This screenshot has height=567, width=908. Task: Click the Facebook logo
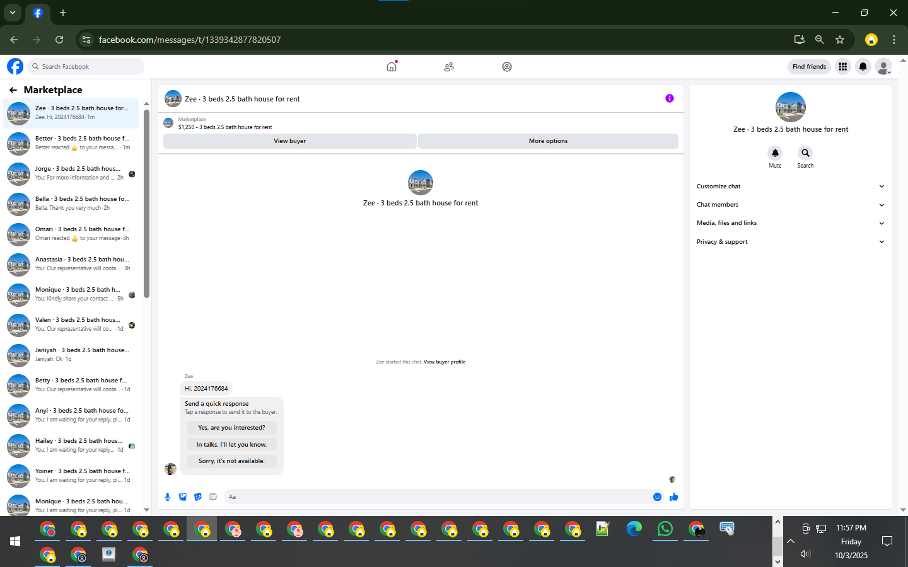[15, 66]
